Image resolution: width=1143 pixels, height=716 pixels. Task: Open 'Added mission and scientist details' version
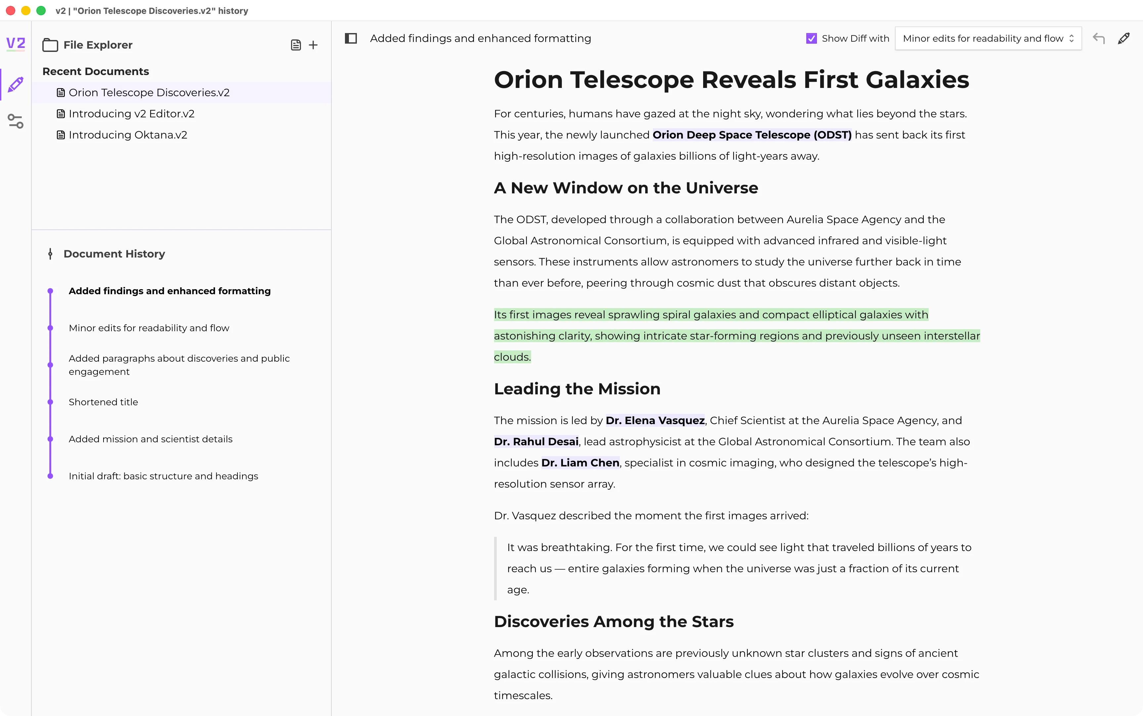pos(150,439)
